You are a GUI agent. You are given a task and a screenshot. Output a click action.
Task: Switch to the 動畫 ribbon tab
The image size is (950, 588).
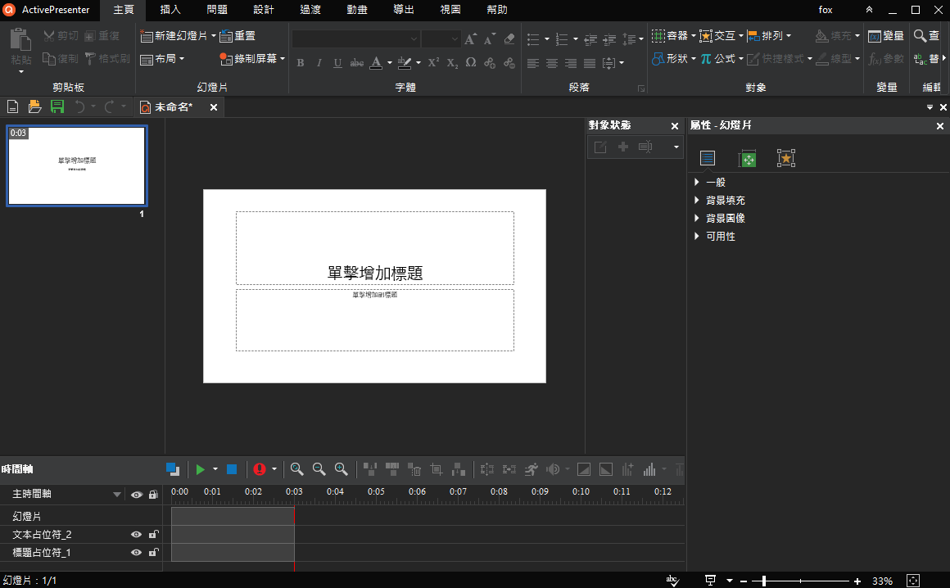(357, 10)
